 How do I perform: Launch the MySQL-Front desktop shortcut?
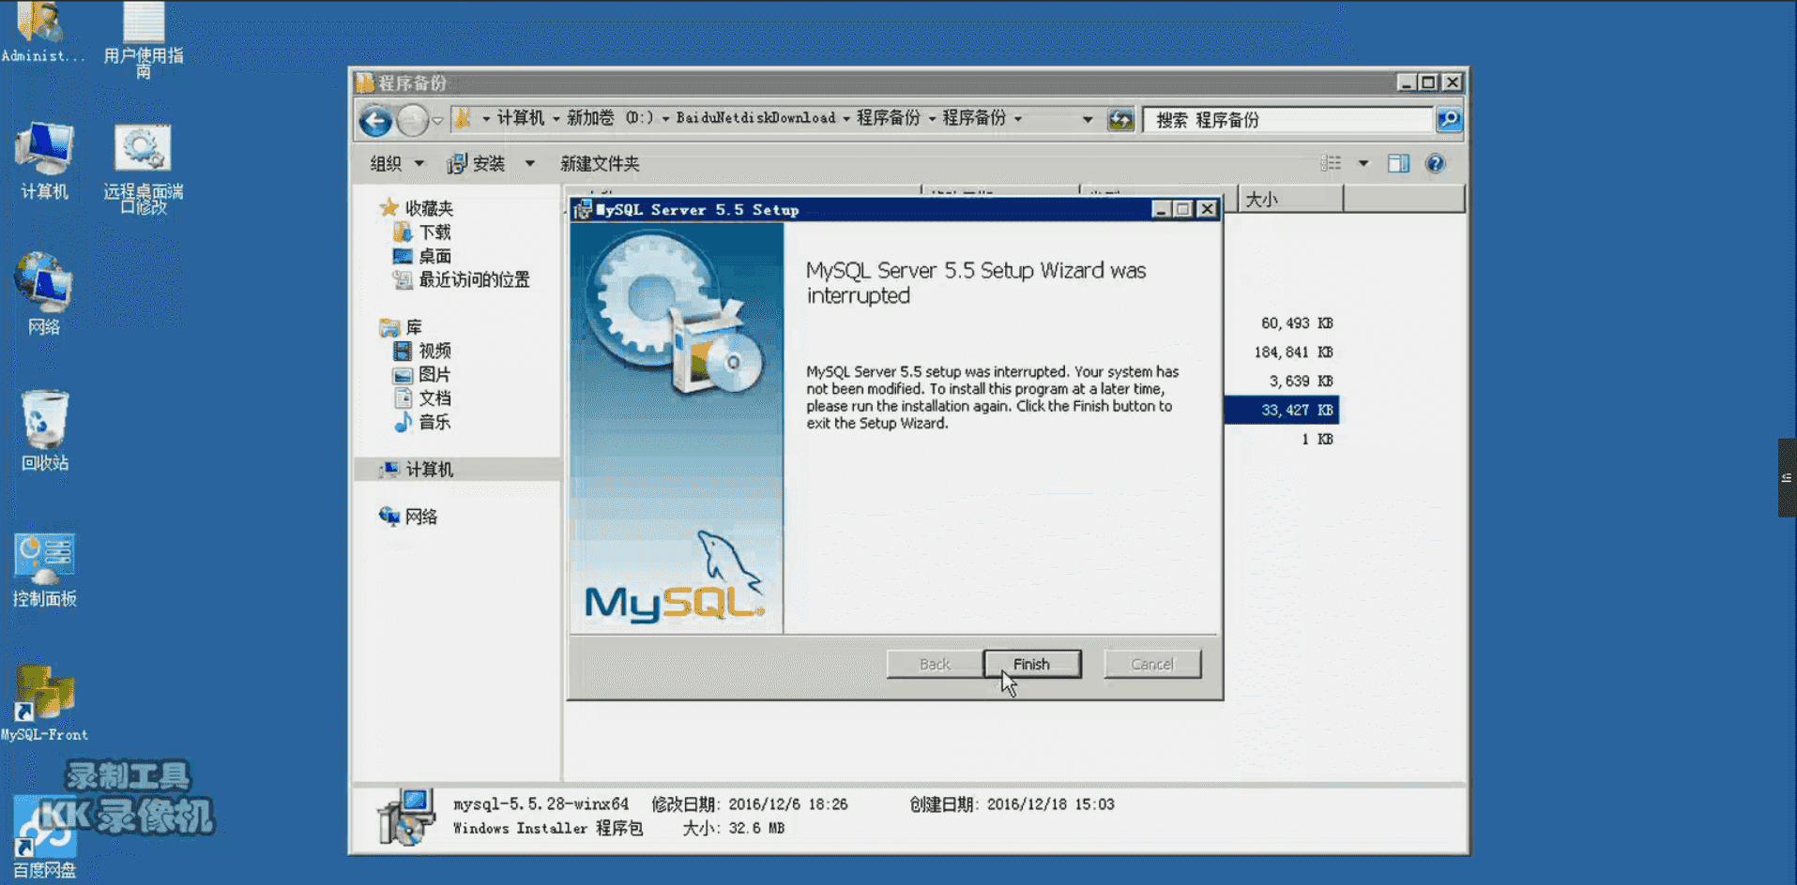[x=44, y=703]
